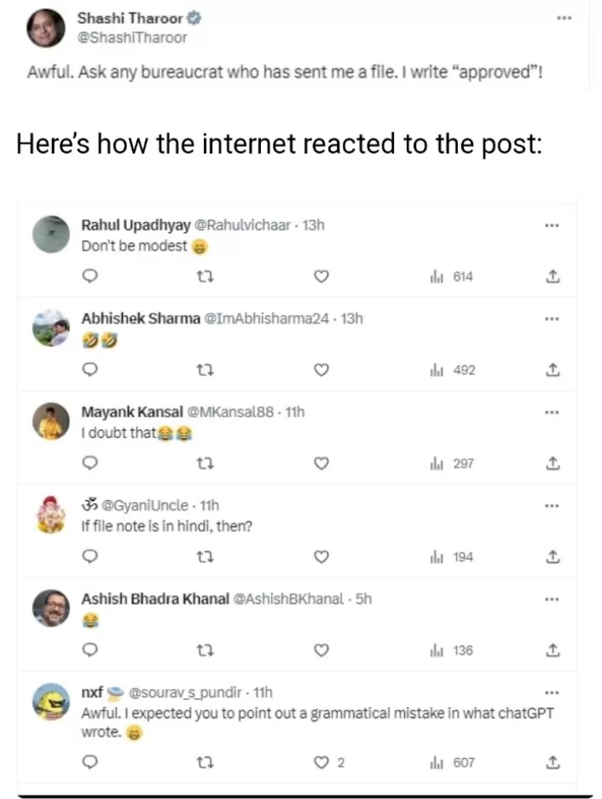
Task: Open Ashish Bhadra Khanal's avatar
Action: coord(51,609)
